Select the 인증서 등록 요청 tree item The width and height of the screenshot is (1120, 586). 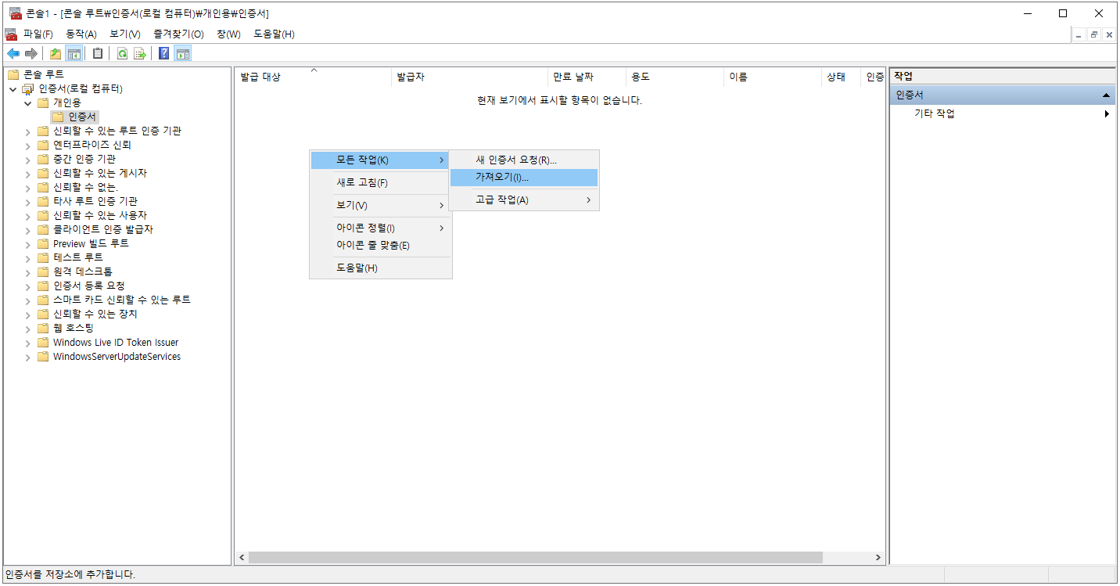(x=89, y=286)
